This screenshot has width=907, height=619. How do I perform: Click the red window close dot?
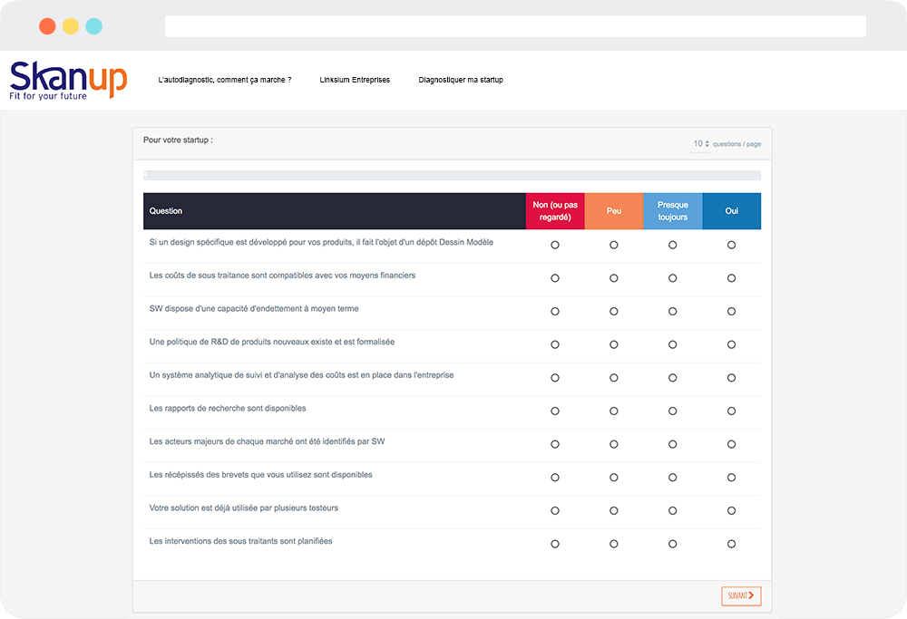click(x=47, y=26)
